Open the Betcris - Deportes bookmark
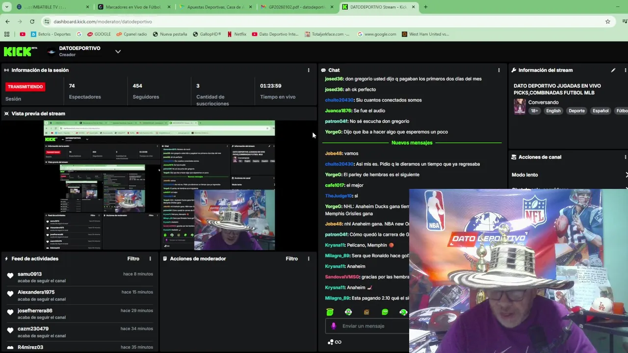This screenshot has height=353, width=628. (51, 34)
